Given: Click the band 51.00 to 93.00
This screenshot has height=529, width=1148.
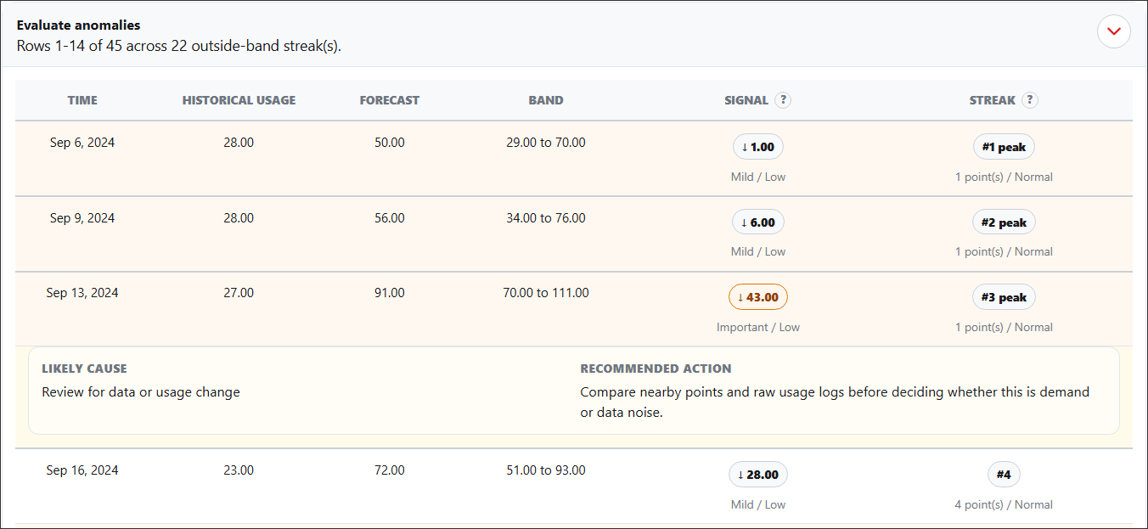Looking at the screenshot, I should point(546,470).
